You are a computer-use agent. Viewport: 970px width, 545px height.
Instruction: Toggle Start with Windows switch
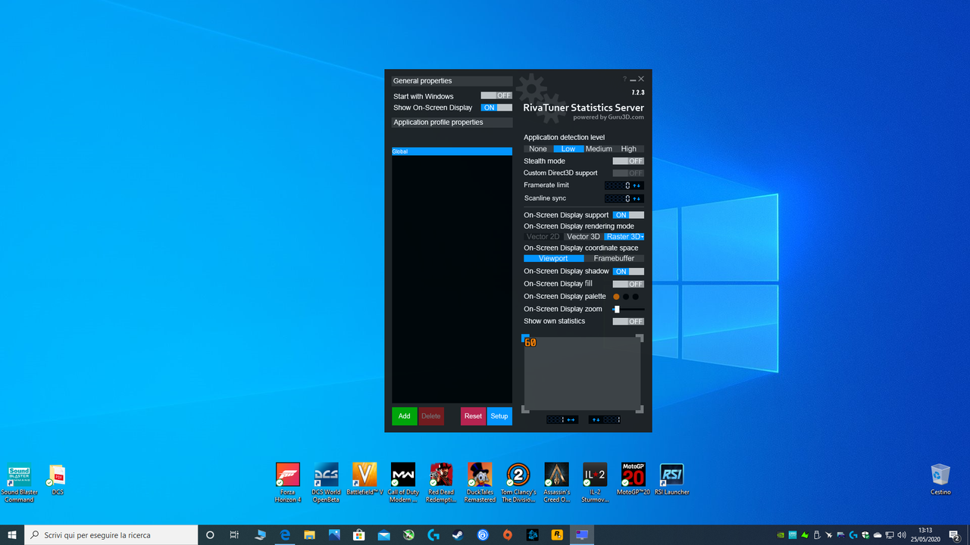(496, 96)
